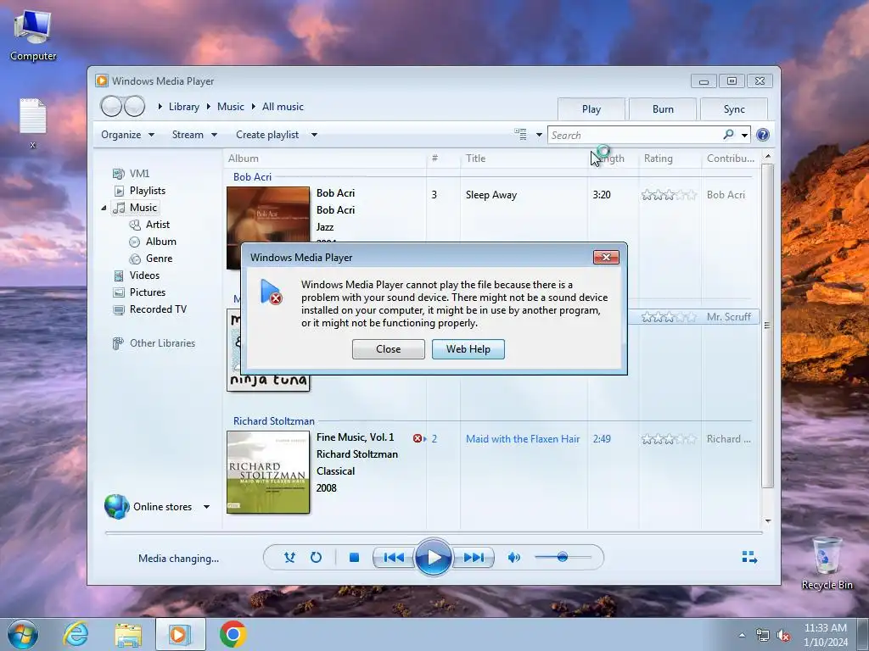
Task: Click the search magnifier icon
Action: [728, 135]
